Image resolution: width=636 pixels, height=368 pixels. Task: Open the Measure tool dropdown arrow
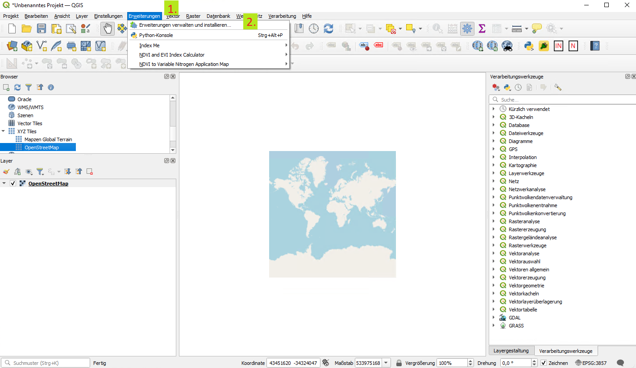click(527, 29)
